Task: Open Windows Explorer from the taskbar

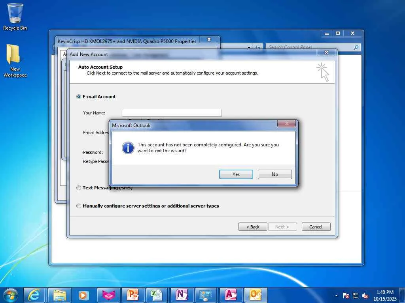Action: tap(59, 295)
